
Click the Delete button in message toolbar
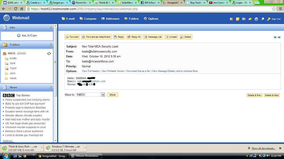tap(186, 37)
